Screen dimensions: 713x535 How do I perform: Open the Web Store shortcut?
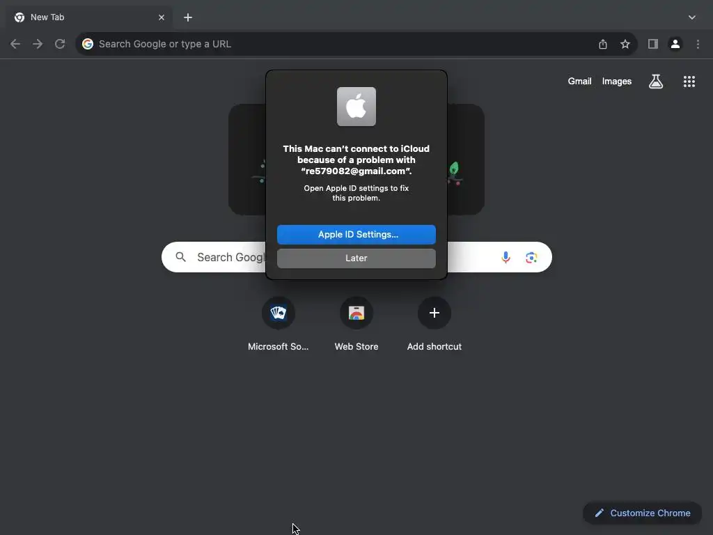(x=356, y=313)
